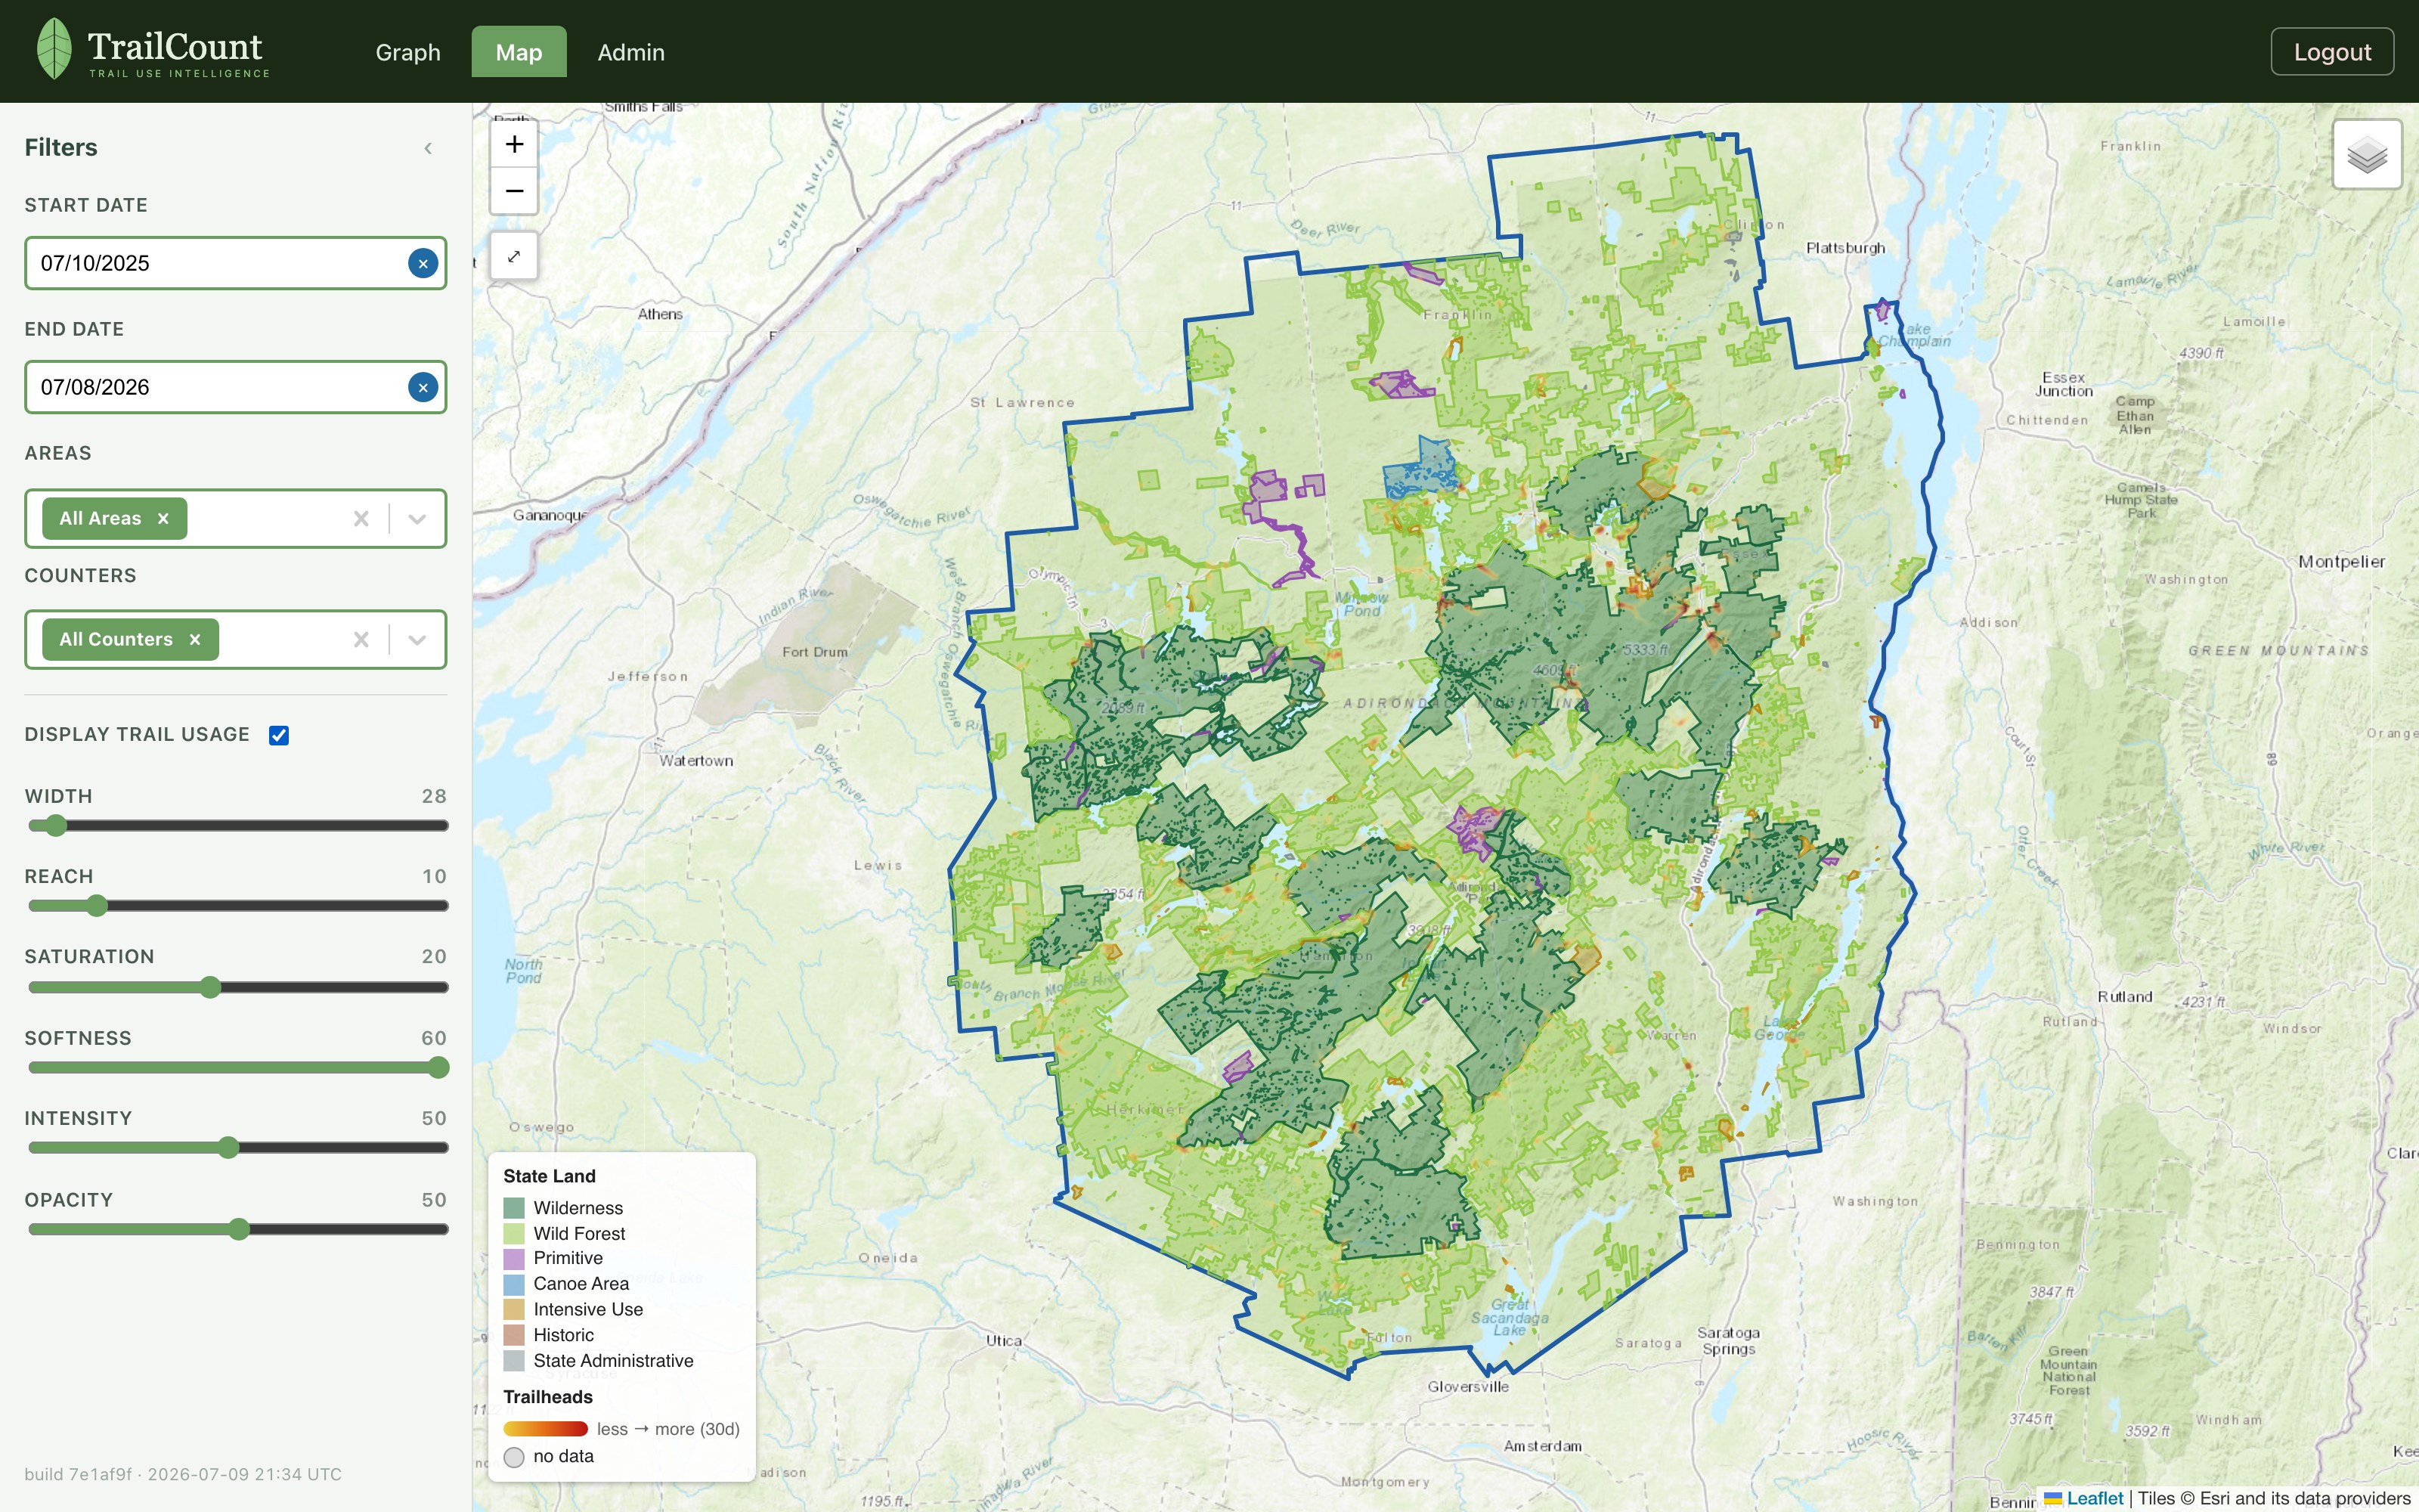Clear all Areas selections
The height and width of the screenshot is (1512, 2419).
(361, 518)
